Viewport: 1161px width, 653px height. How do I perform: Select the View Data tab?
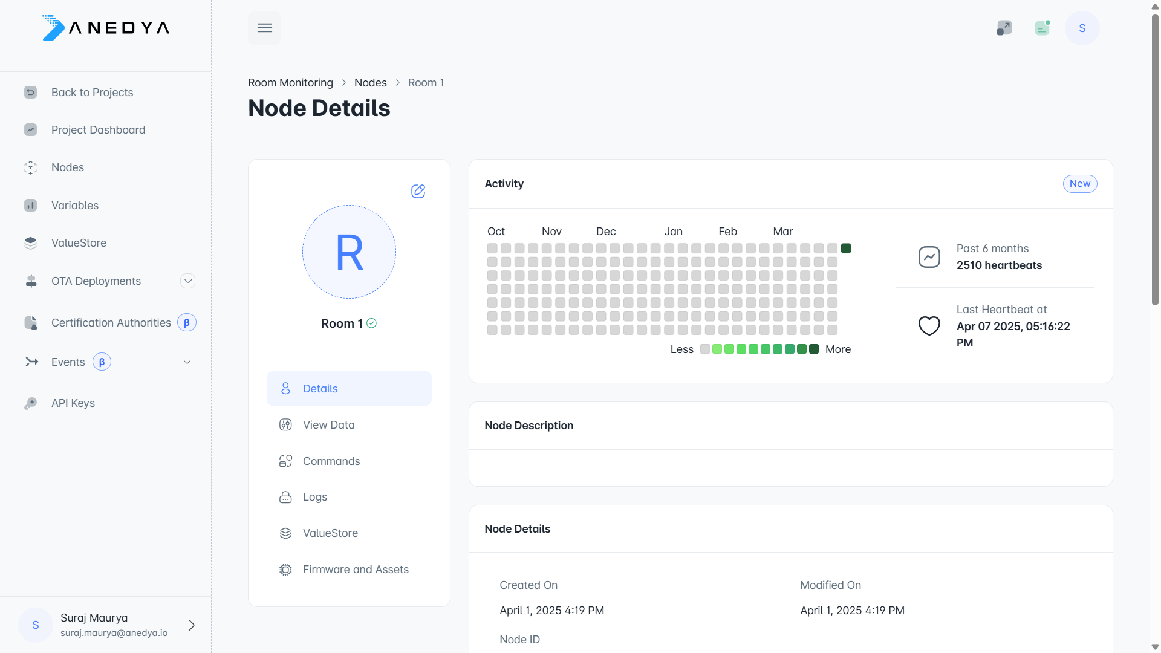tap(328, 424)
